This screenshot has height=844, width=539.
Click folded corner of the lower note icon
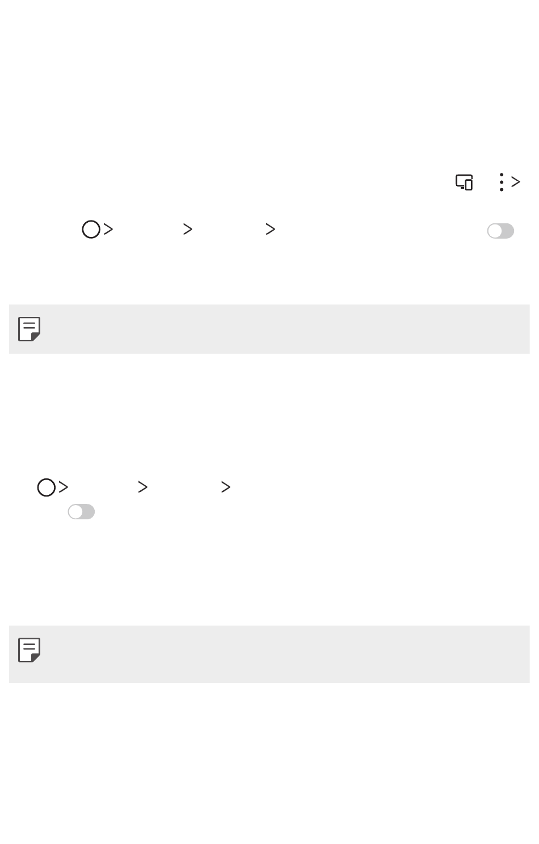tap(36, 658)
